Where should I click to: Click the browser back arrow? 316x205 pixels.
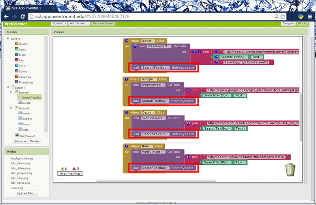6,17
